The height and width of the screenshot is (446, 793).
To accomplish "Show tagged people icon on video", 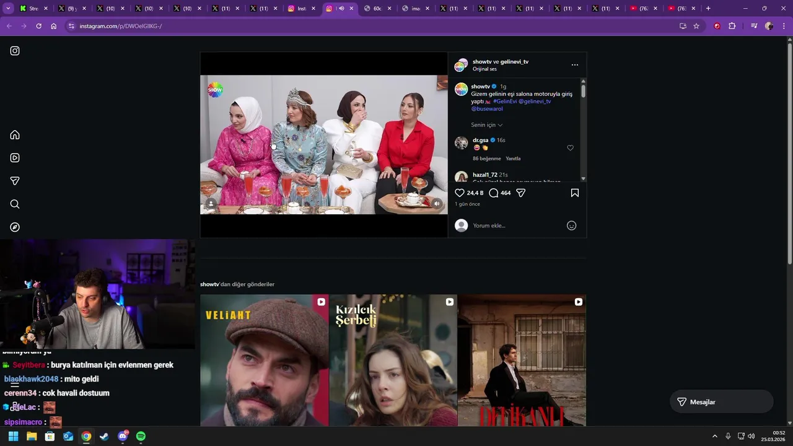I will coord(211,203).
